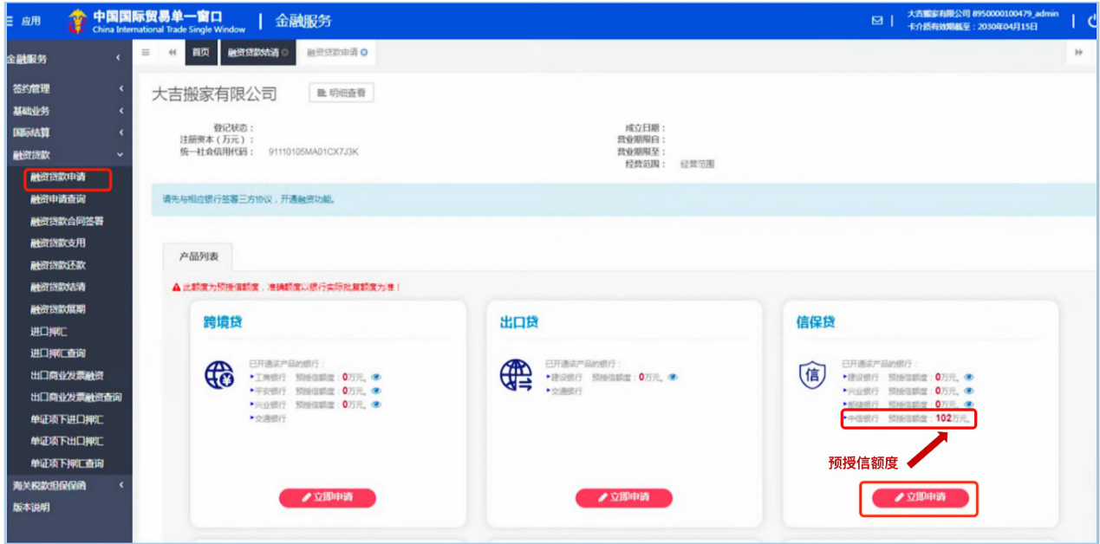Image resolution: width=1100 pixels, height=544 pixels.
Task: Click credit code 91110105MA01CX7J3K
Action: [x=314, y=152]
